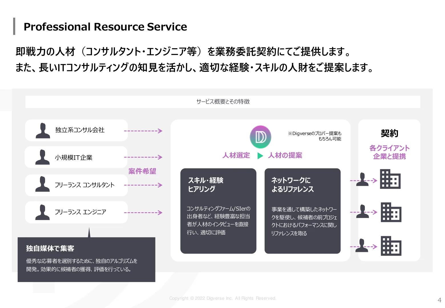The image size is (445, 308).
Task: Click the "フリーランス エンジニア" label
Action: [80, 212]
